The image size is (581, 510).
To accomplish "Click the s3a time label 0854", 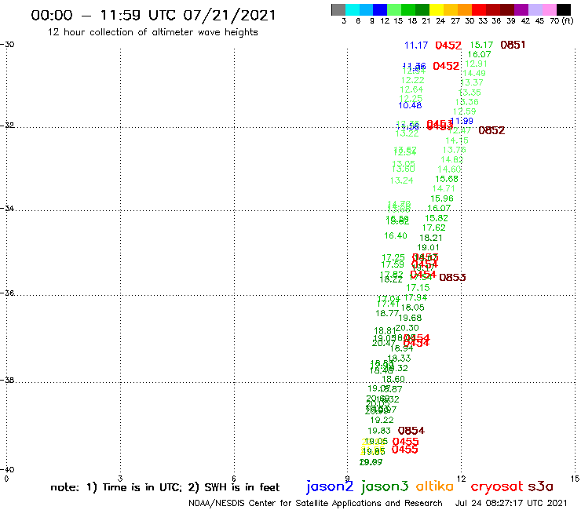I will click(x=411, y=431).
